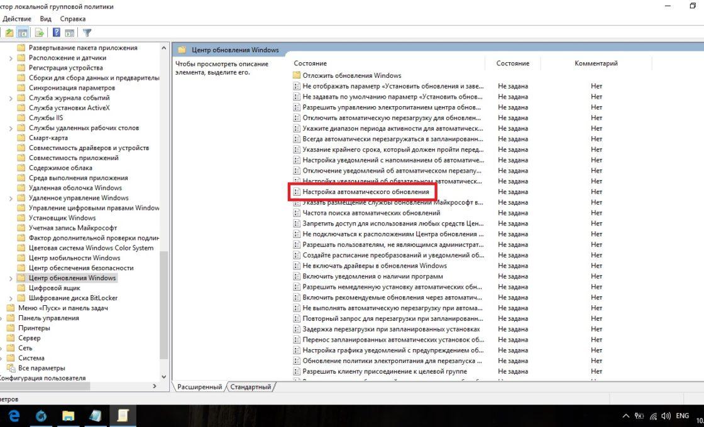Open the 'Действие' menu

click(16, 19)
